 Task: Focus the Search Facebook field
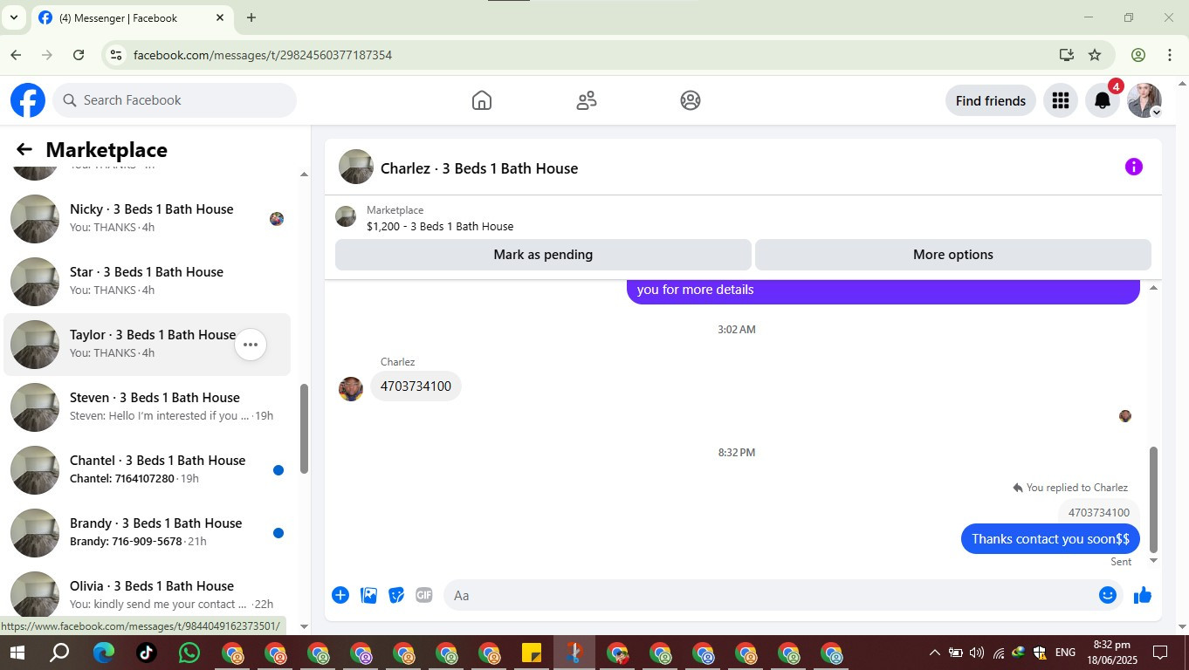click(175, 100)
